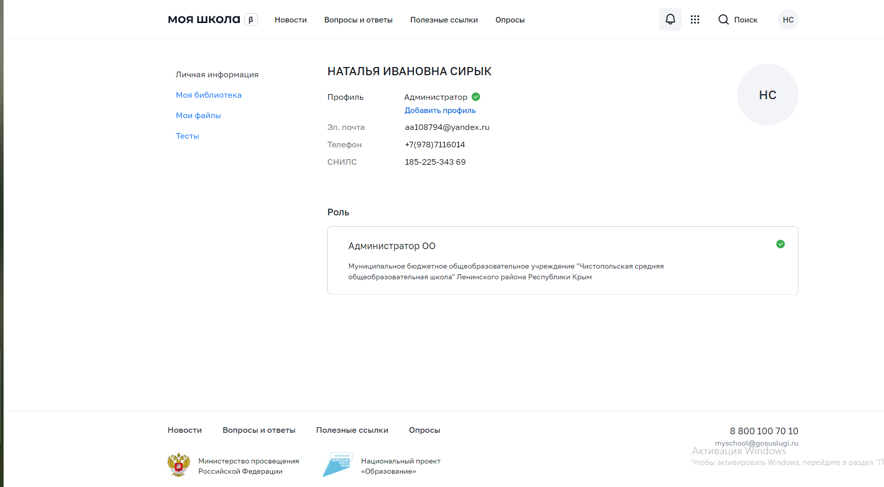Open the notifications bell icon
884x487 pixels.
point(670,19)
